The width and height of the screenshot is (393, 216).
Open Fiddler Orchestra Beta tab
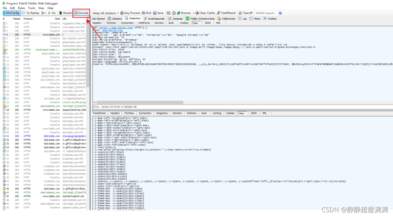200,19
